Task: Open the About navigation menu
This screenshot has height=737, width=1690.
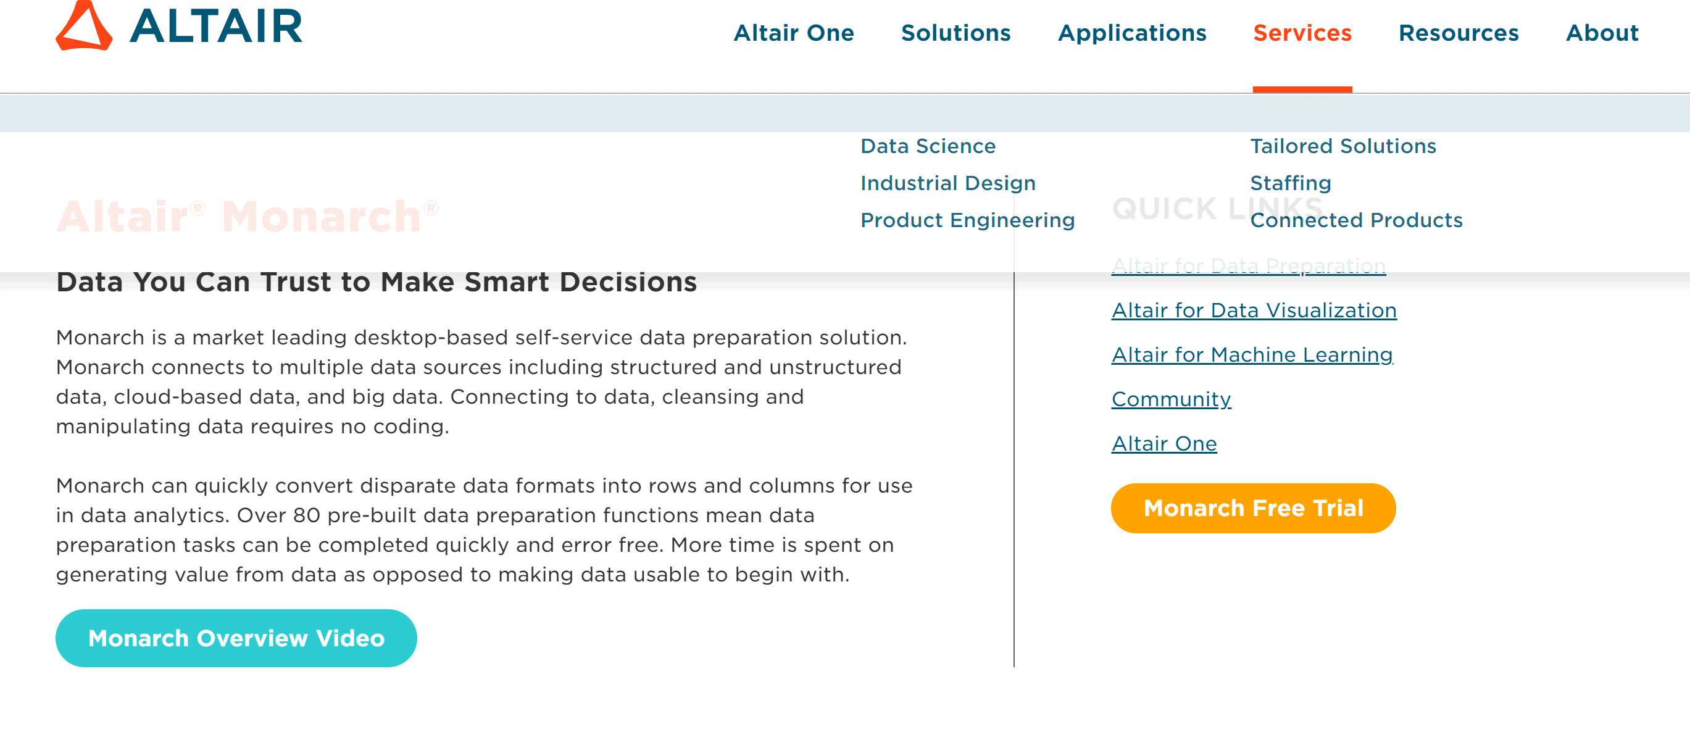Action: 1602,33
